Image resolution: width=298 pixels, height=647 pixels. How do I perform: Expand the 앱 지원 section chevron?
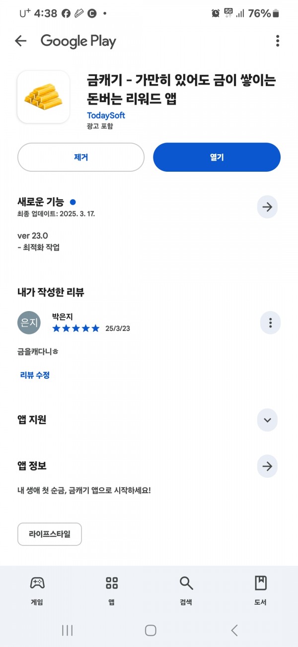click(267, 420)
